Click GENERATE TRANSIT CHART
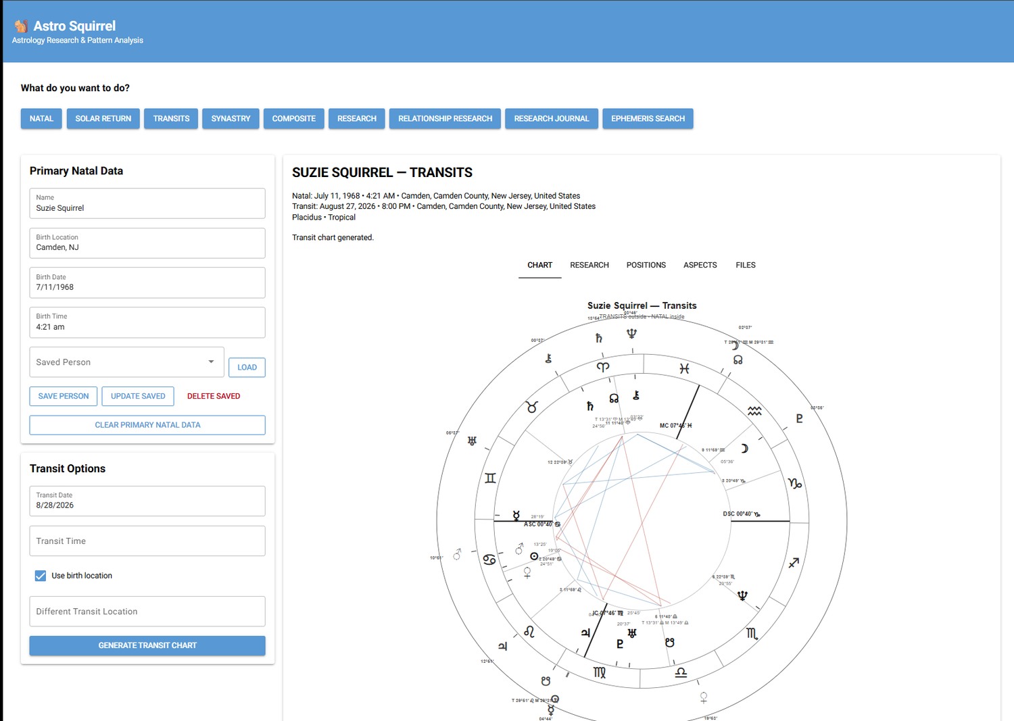1014x721 pixels. pyautogui.click(x=147, y=645)
